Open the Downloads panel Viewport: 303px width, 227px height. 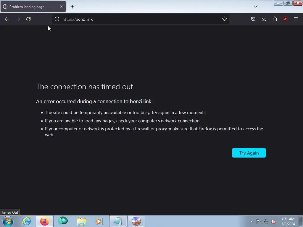tap(264, 19)
